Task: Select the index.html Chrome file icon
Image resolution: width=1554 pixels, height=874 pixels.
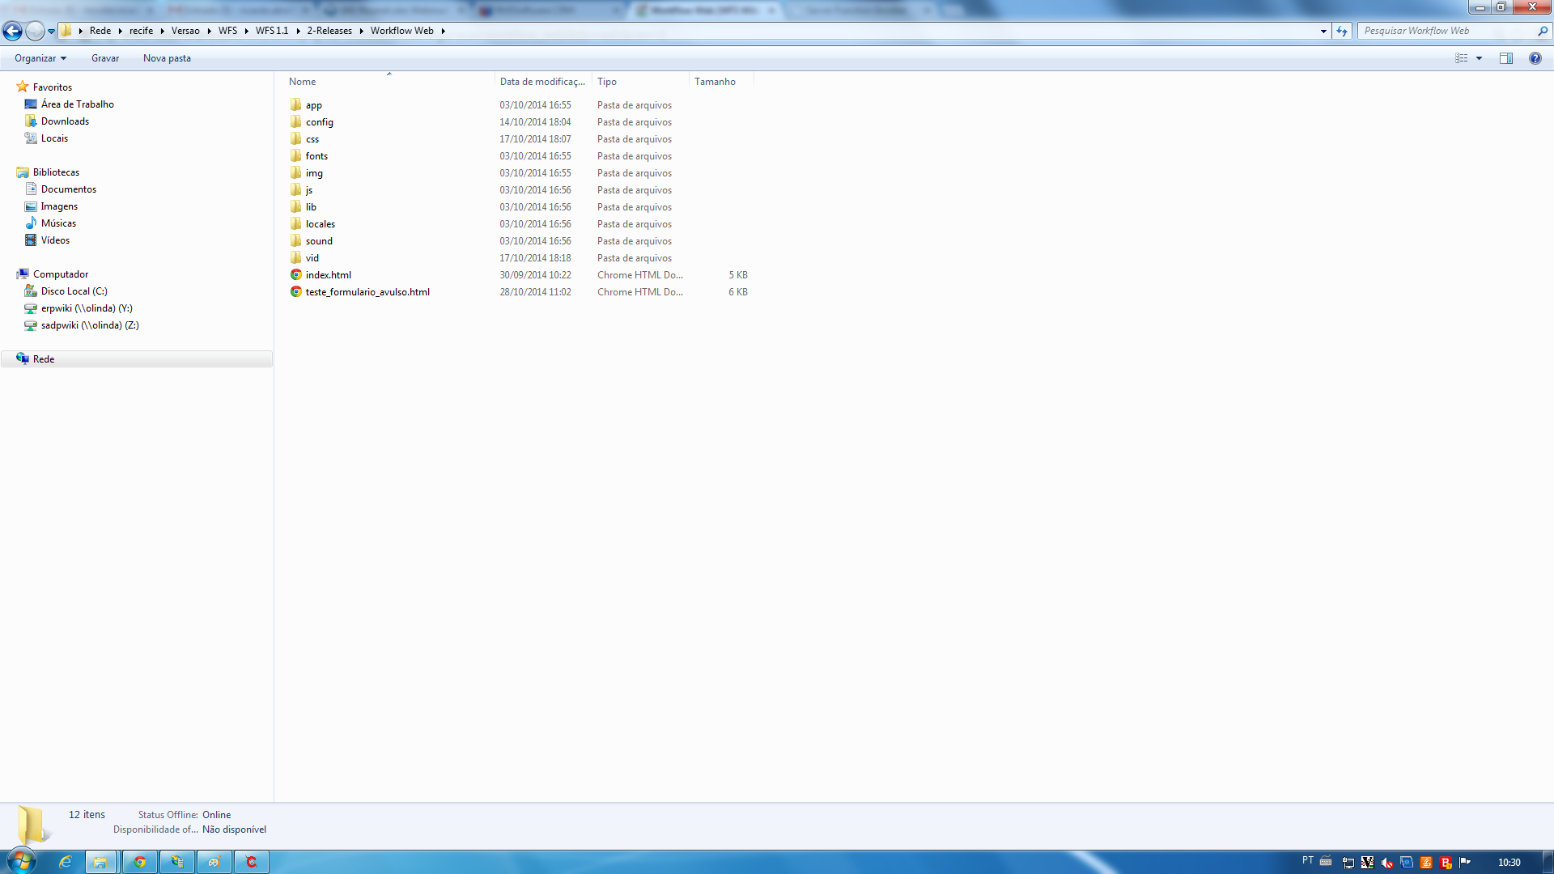Action: click(296, 275)
